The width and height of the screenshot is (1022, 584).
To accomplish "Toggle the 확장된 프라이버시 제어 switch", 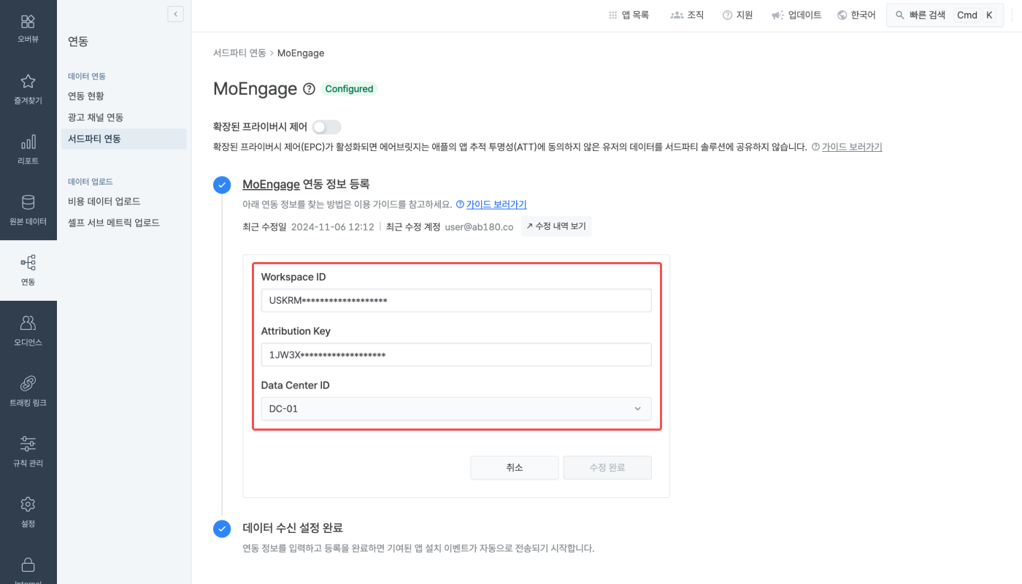I will [326, 127].
